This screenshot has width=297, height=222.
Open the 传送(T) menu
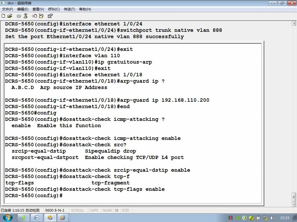pyautogui.click(x=69, y=9)
